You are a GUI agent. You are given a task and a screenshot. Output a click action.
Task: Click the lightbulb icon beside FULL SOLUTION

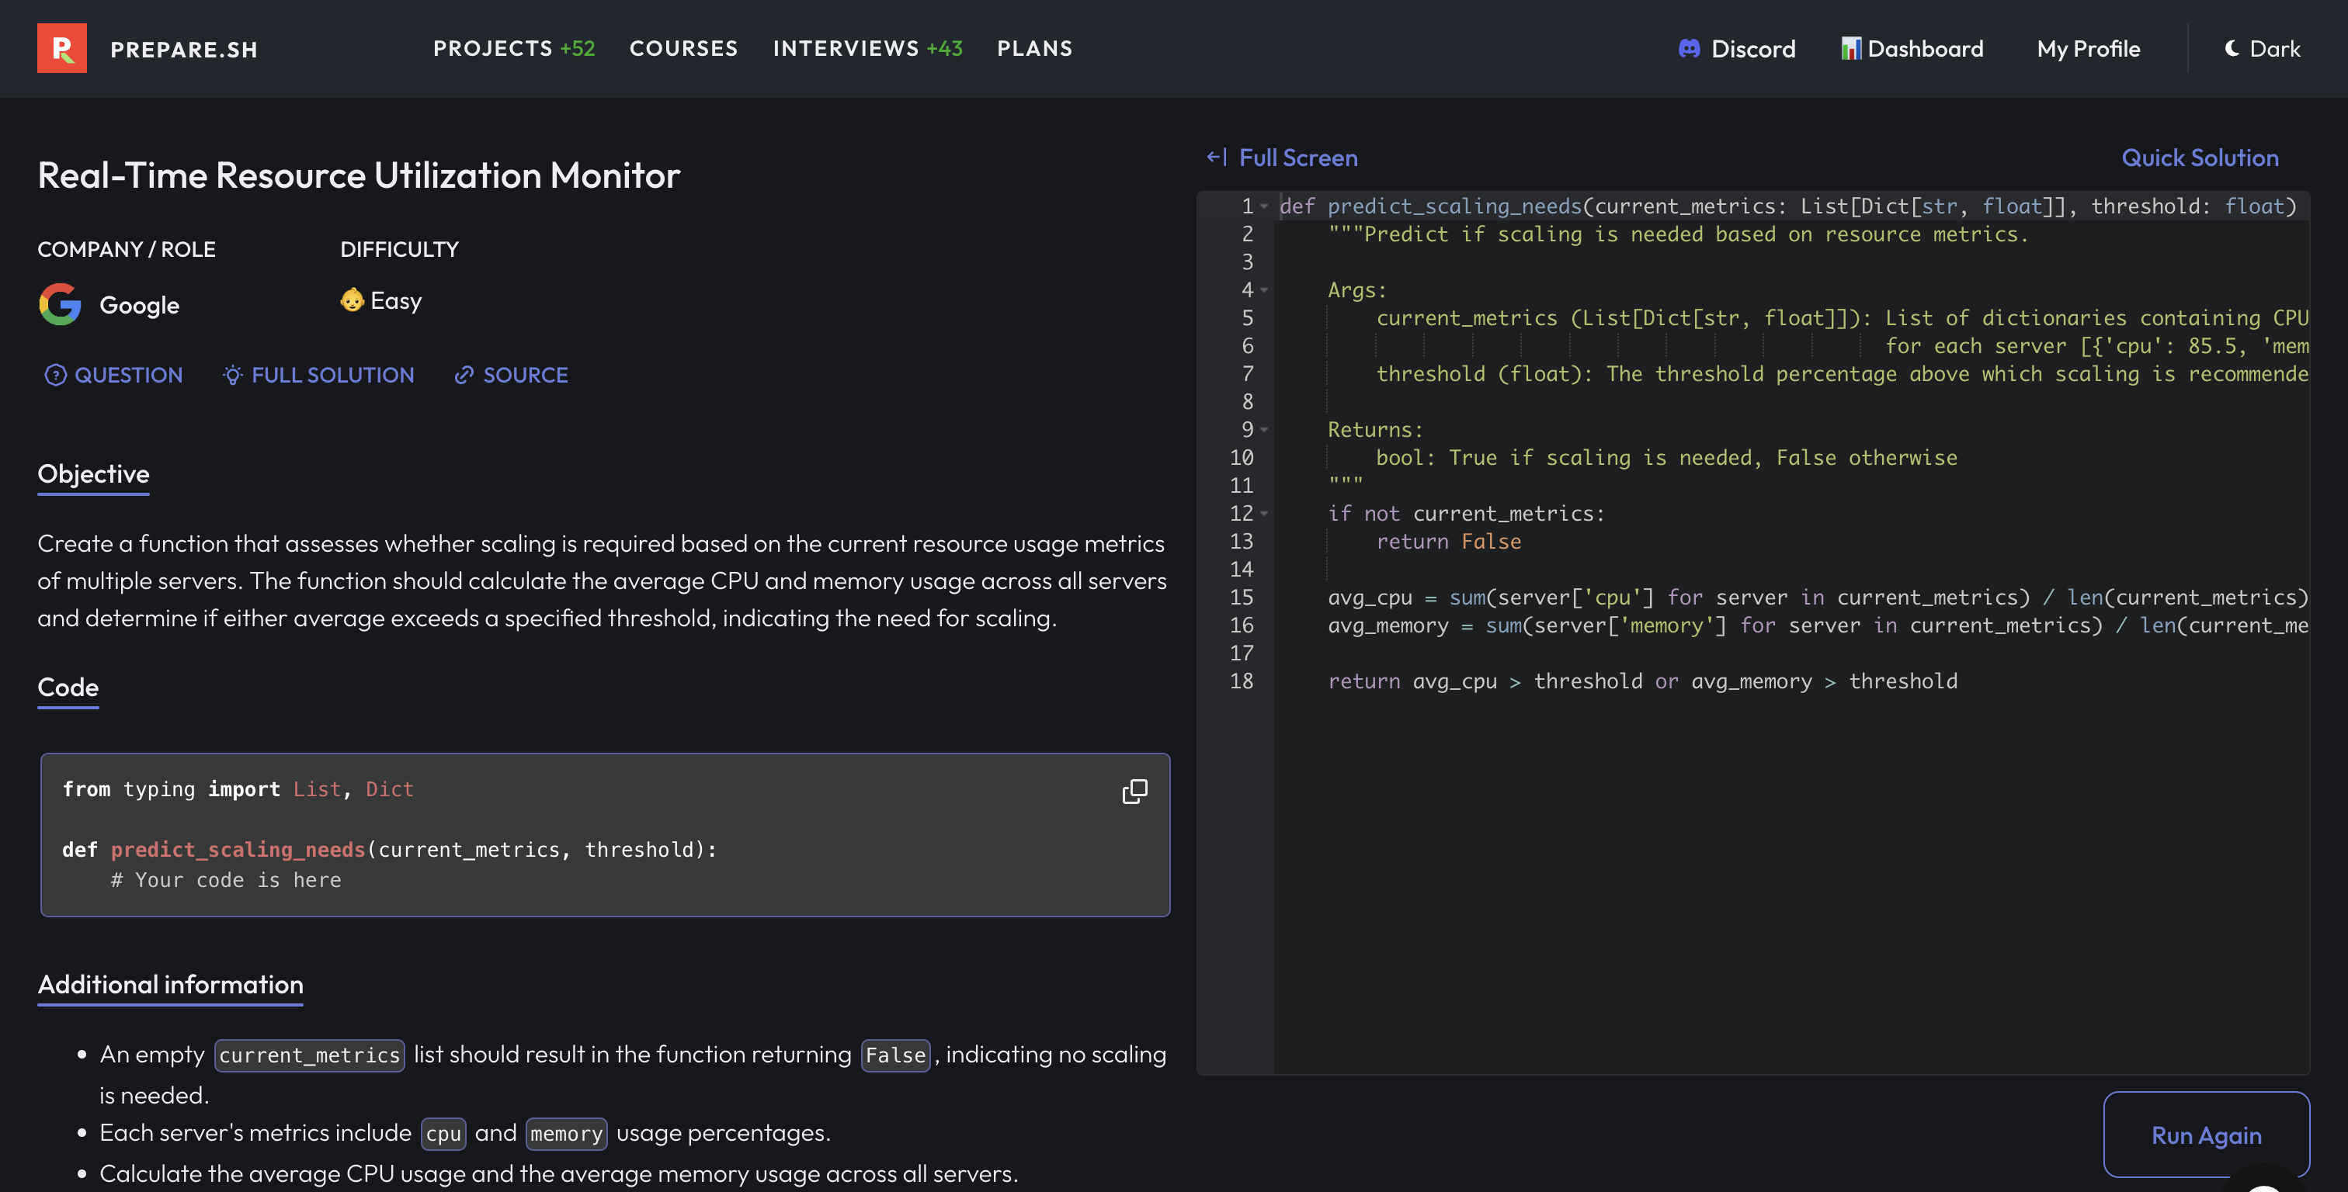pyautogui.click(x=232, y=375)
